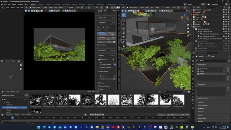Select the Select Box tool in right viewport

point(124,15)
